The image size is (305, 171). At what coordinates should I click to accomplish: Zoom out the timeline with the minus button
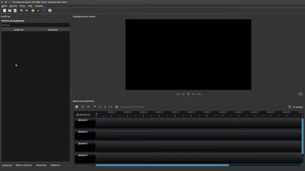[117, 107]
